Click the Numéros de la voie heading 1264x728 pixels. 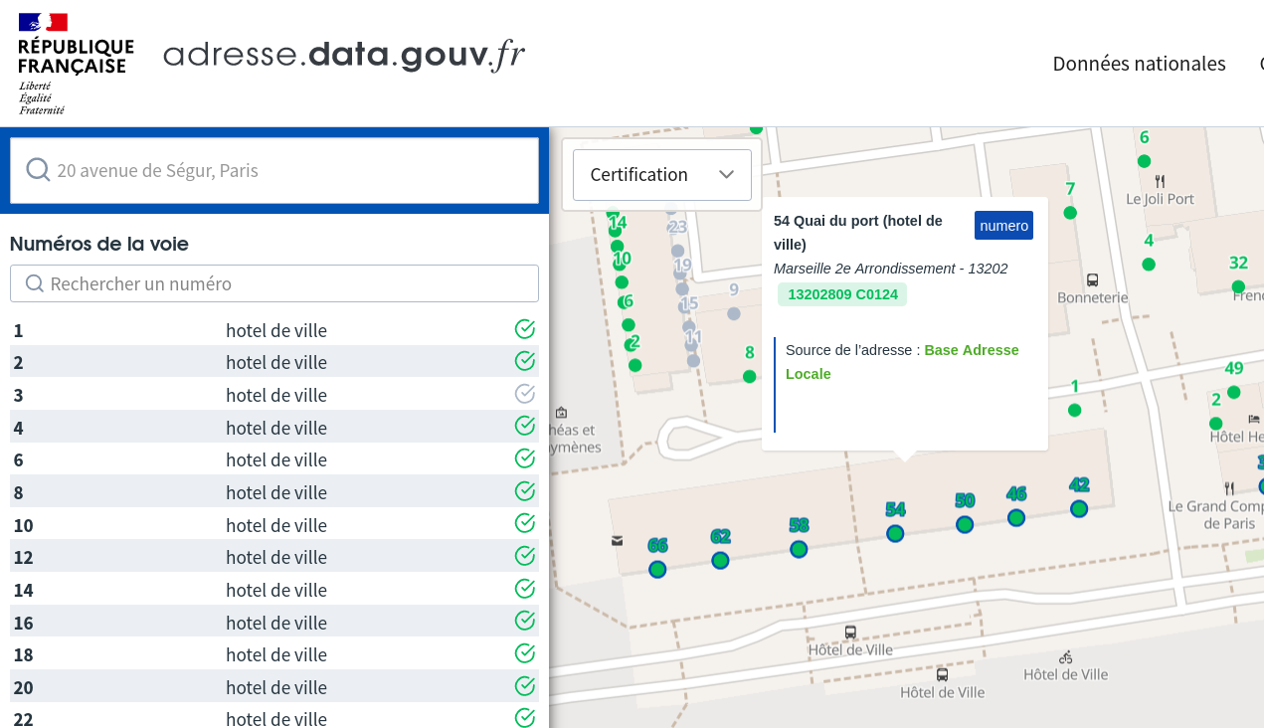coord(99,244)
